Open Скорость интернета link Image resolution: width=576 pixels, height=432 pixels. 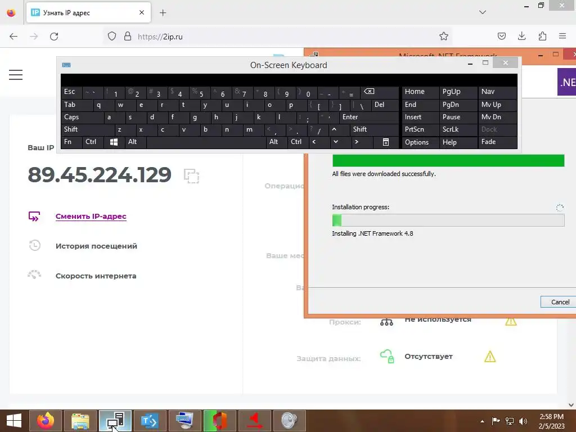(96, 276)
